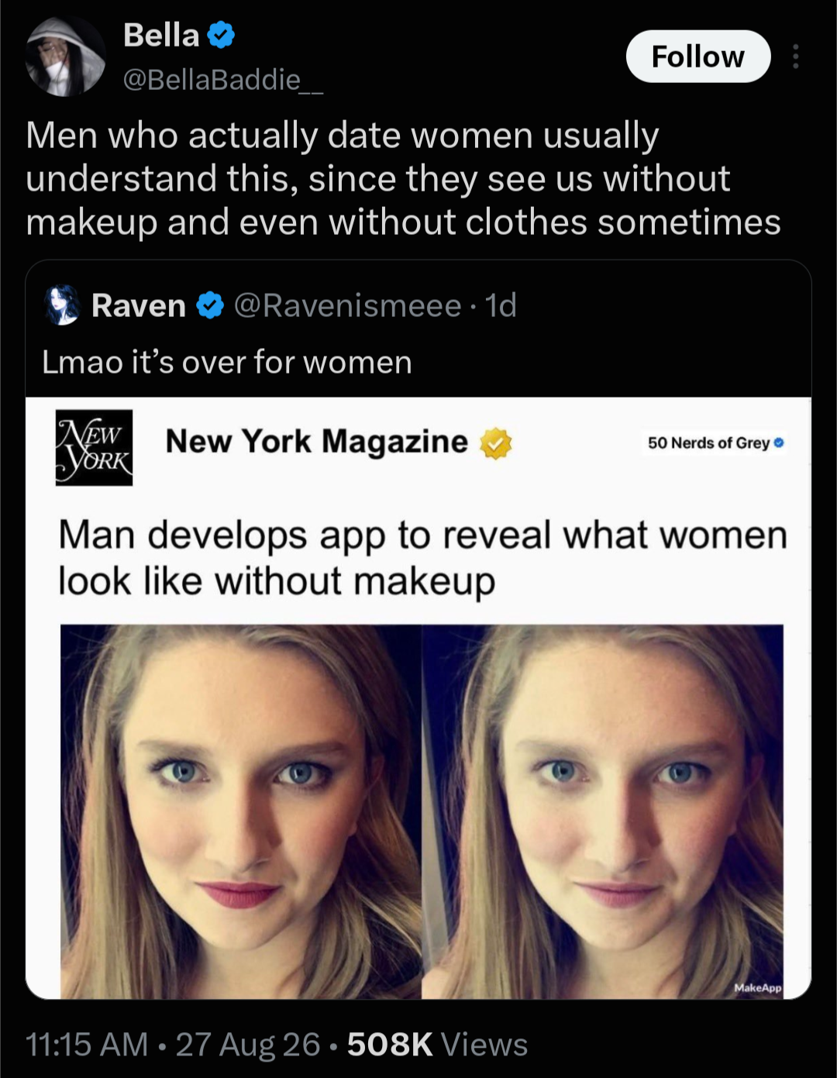The image size is (837, 1078).
Task: Click the New York Magazine logo
Action: (94, 447)
